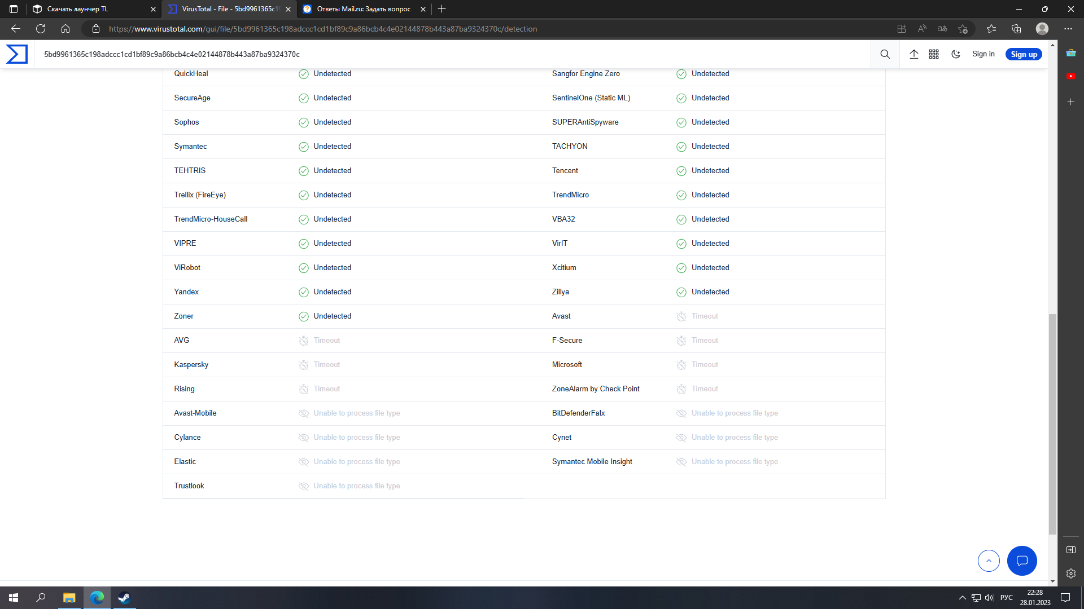Open the Windows Start menu
1084x609 pixels.
(14, 598)
